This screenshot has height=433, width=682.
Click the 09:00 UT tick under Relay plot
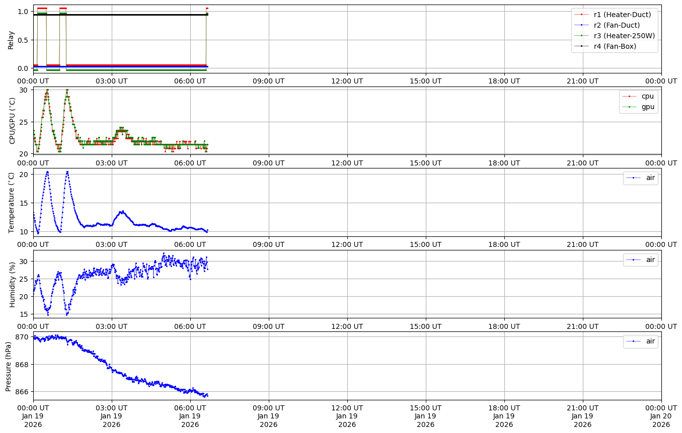[x=268, y=80]
